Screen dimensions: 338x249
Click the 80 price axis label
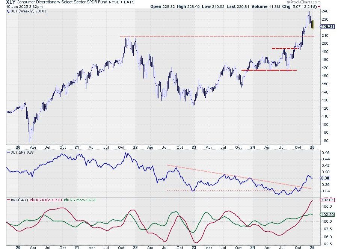click(x=326, y=141)
